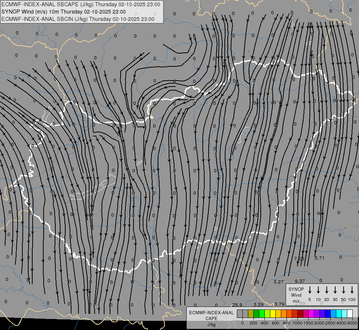The width and height of the screenshot is (359, 330).
Task: Click the 5.71 value on the map
Action: coord(319,258)
